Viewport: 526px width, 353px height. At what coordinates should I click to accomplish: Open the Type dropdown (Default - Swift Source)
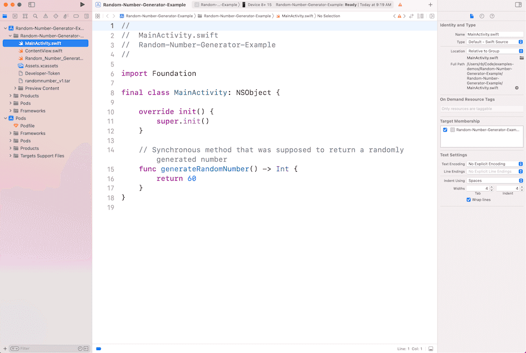pos(495,42)
